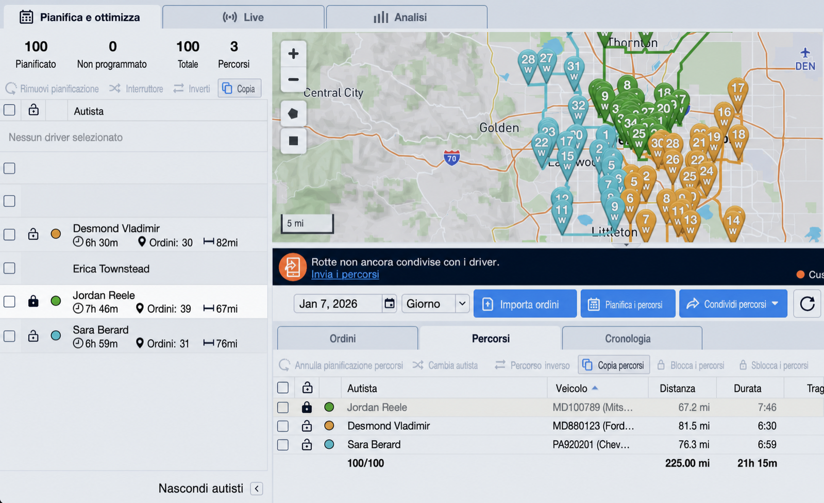Switch to the Live tab

pyautogui.click(x=243, y=17)
